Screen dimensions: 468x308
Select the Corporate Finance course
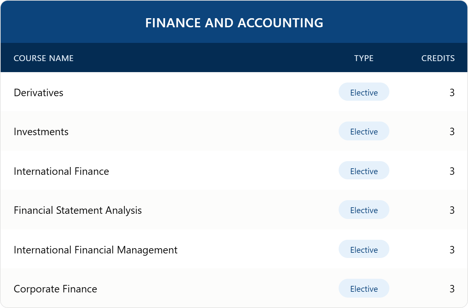coord(56,289)
